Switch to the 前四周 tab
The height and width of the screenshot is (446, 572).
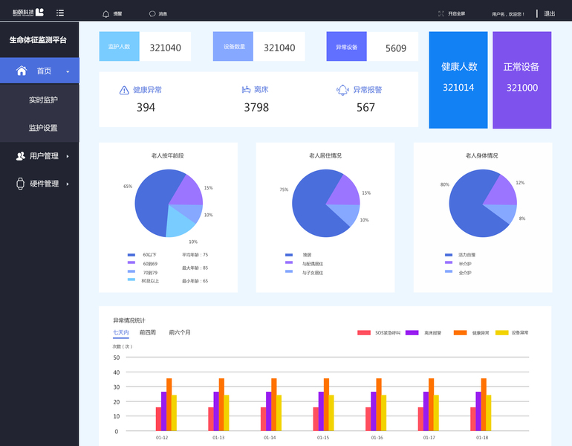pos(148,332)
